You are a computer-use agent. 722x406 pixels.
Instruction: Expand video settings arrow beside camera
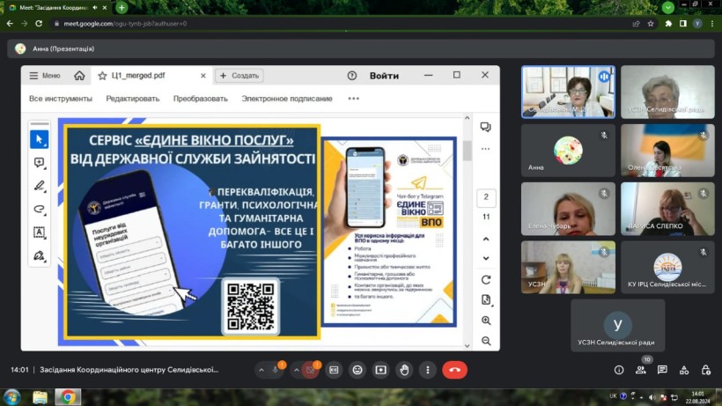pyautogui.click(x=297, y=370)
